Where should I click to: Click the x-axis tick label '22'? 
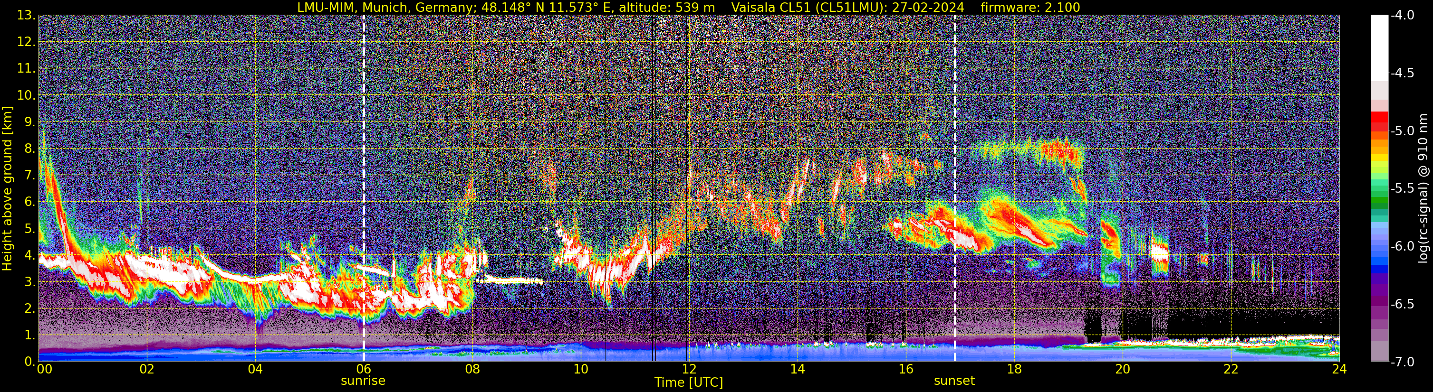(1231, 369)
